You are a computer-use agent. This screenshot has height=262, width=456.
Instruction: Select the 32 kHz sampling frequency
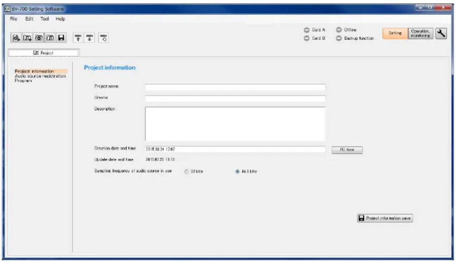pyautogui.click(x=187, y=172)
